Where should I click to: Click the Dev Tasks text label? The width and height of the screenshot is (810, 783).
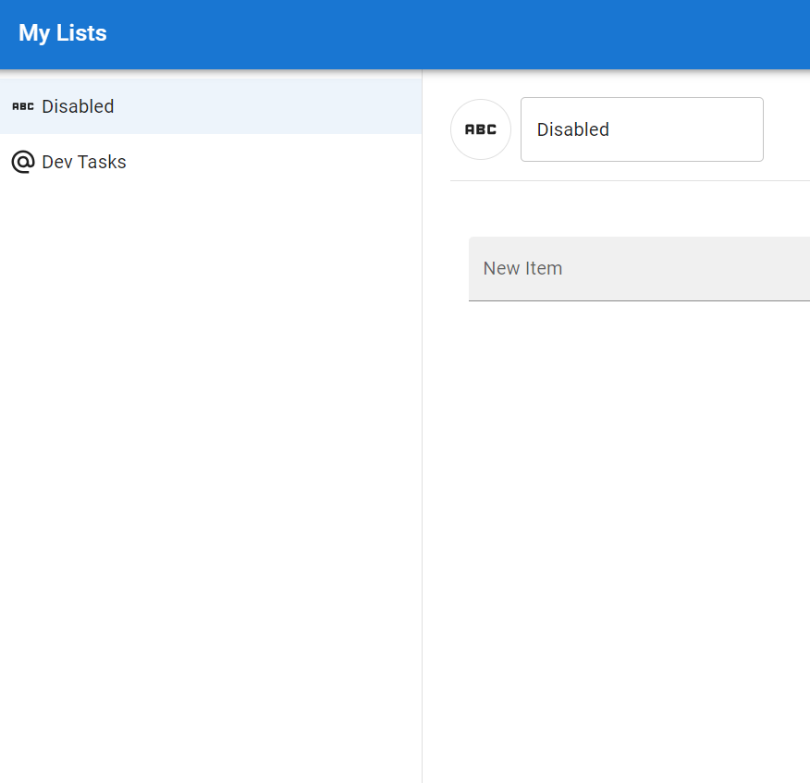pos(84,162)
